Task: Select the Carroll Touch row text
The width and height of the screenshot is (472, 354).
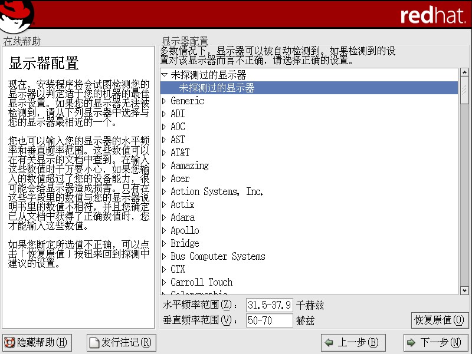Action: 201,282
